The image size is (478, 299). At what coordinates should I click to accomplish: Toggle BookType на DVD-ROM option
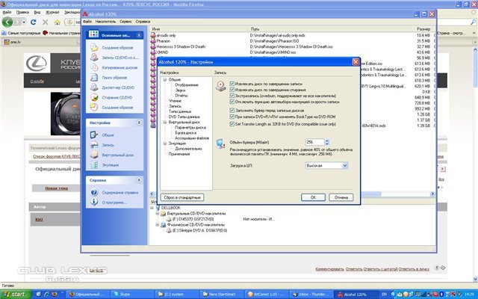click(232, 117)
